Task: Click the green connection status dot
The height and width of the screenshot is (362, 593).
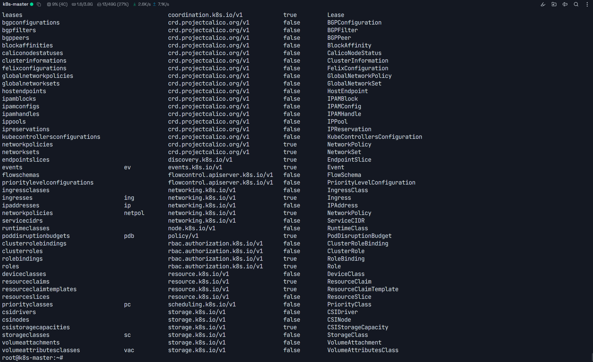Action: [32, 4]
